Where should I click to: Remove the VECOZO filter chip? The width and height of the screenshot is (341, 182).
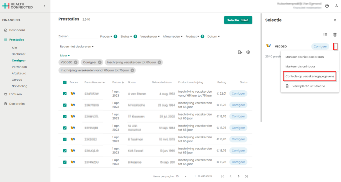(76, 62)
